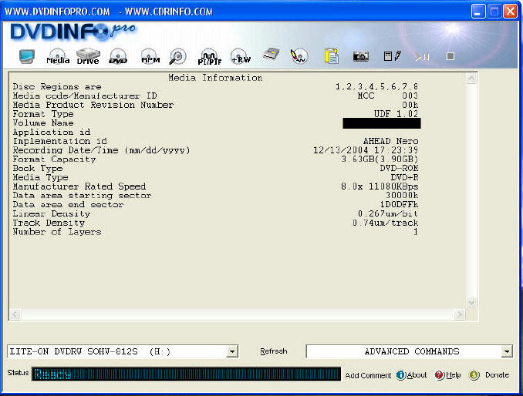
Task: Click the 'Number of Layers' label
Action: (x=57, y=232)
